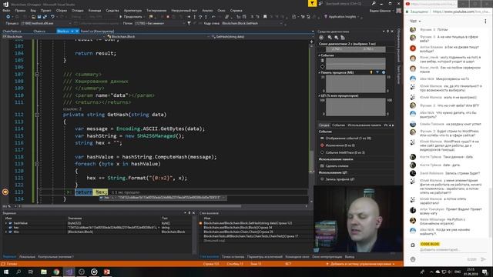Click the Save icon in the toolbar
This screenshot has width=493, height=277.
click(39, 17)
